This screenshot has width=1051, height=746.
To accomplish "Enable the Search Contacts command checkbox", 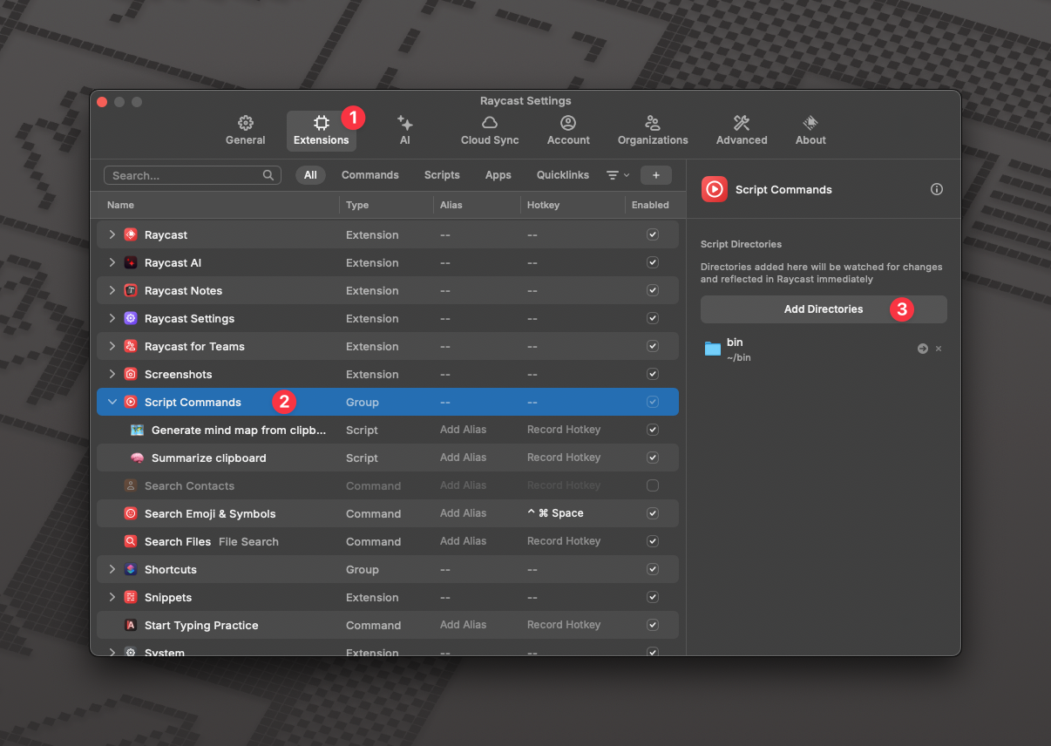I will 652,485.
